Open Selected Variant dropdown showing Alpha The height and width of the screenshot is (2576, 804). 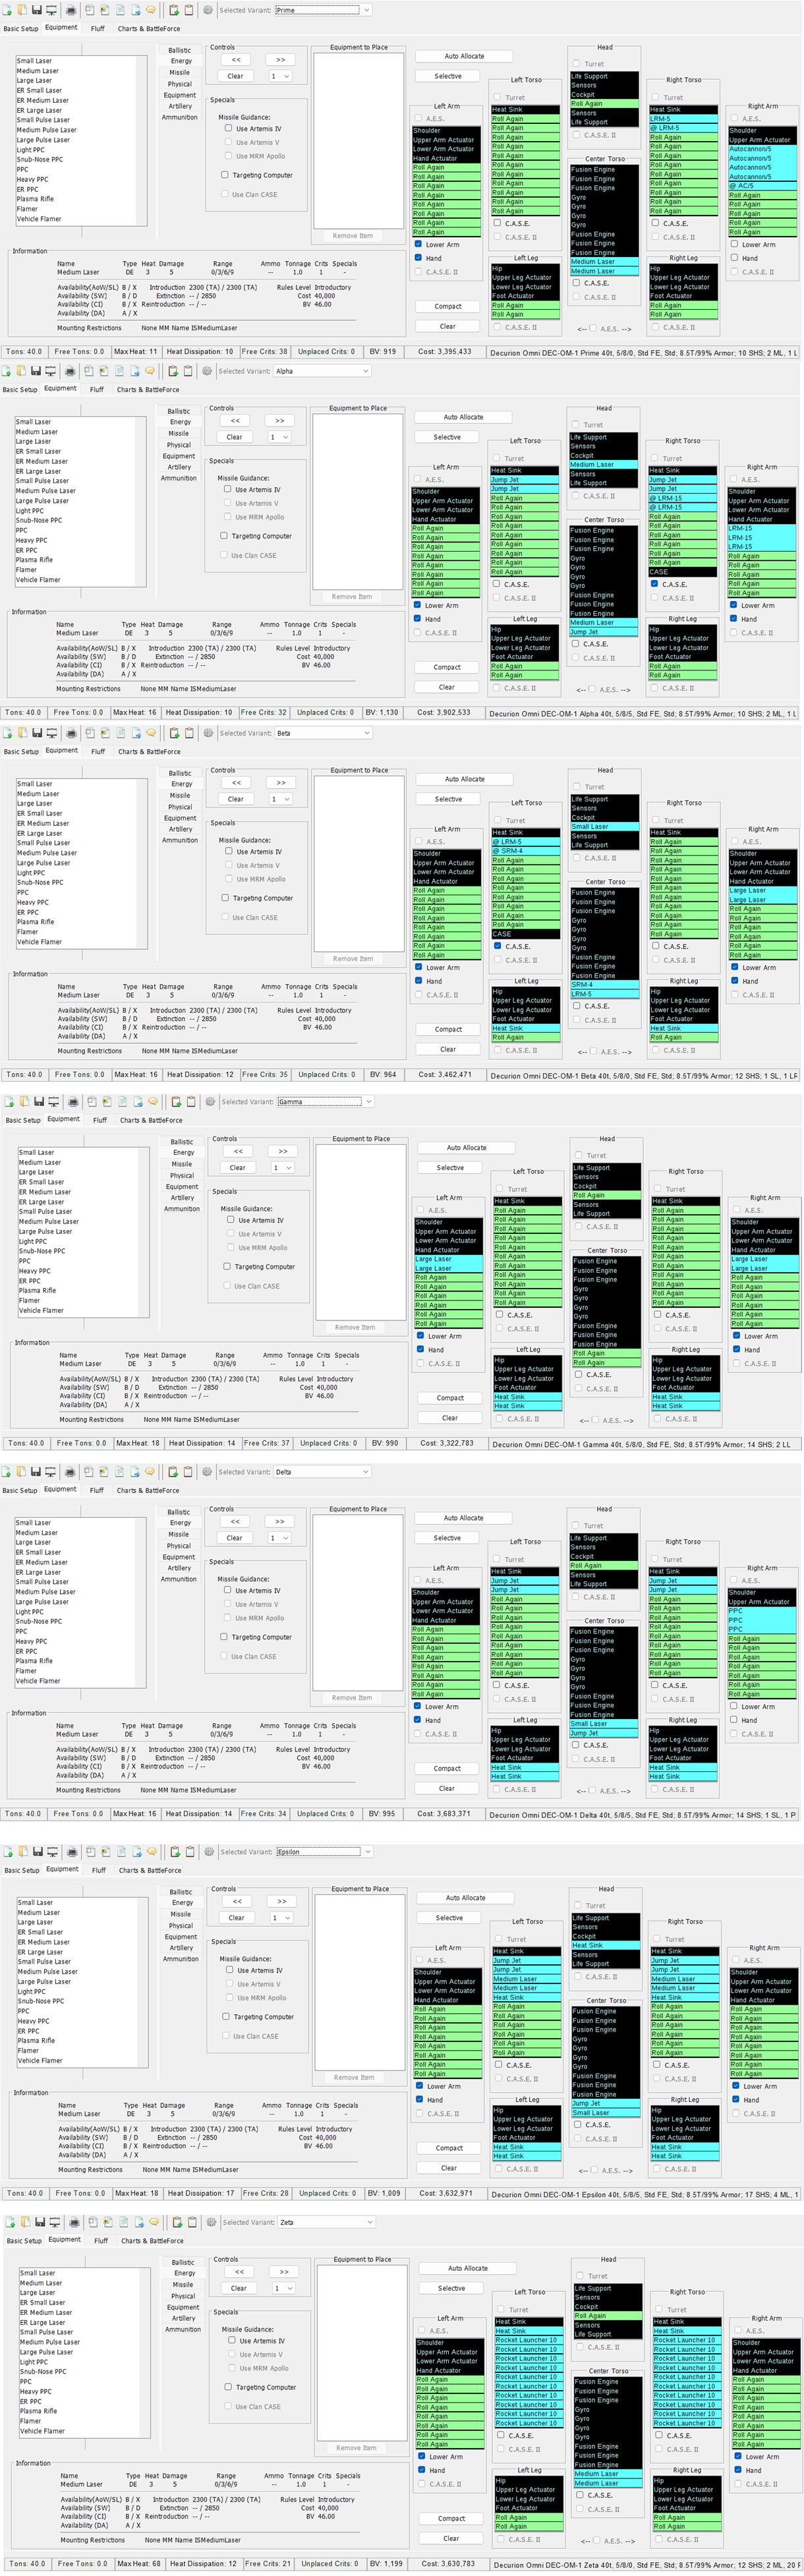(322, 371)
